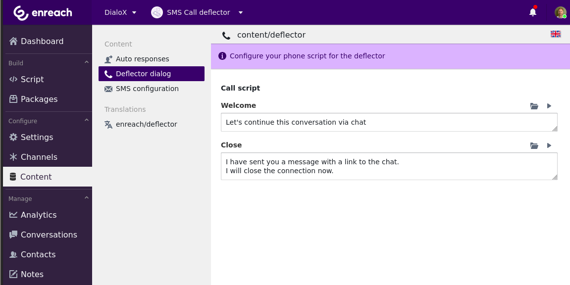Open the Analytics page
570x285 pixels.
(39, 215)
